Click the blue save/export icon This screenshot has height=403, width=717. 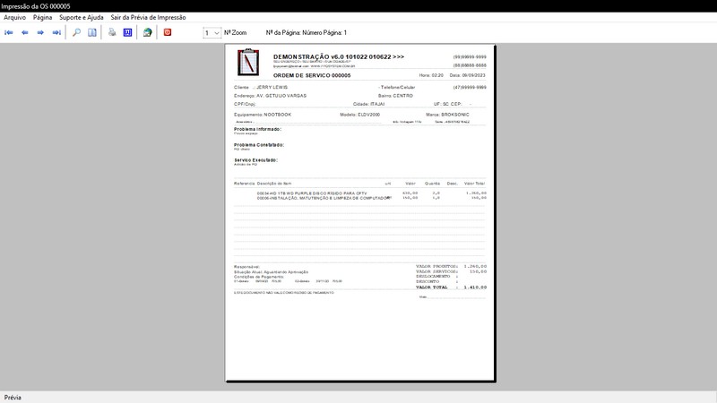coord(127,32)
